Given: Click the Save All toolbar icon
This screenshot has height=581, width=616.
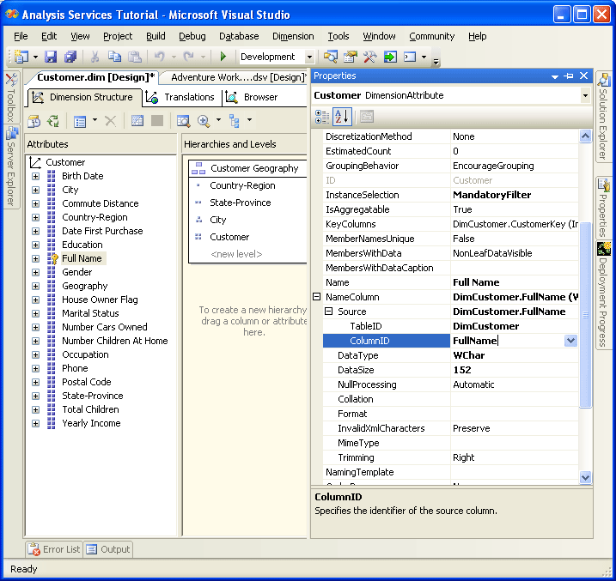Looking at the screenshot, I should coord(70,57).
